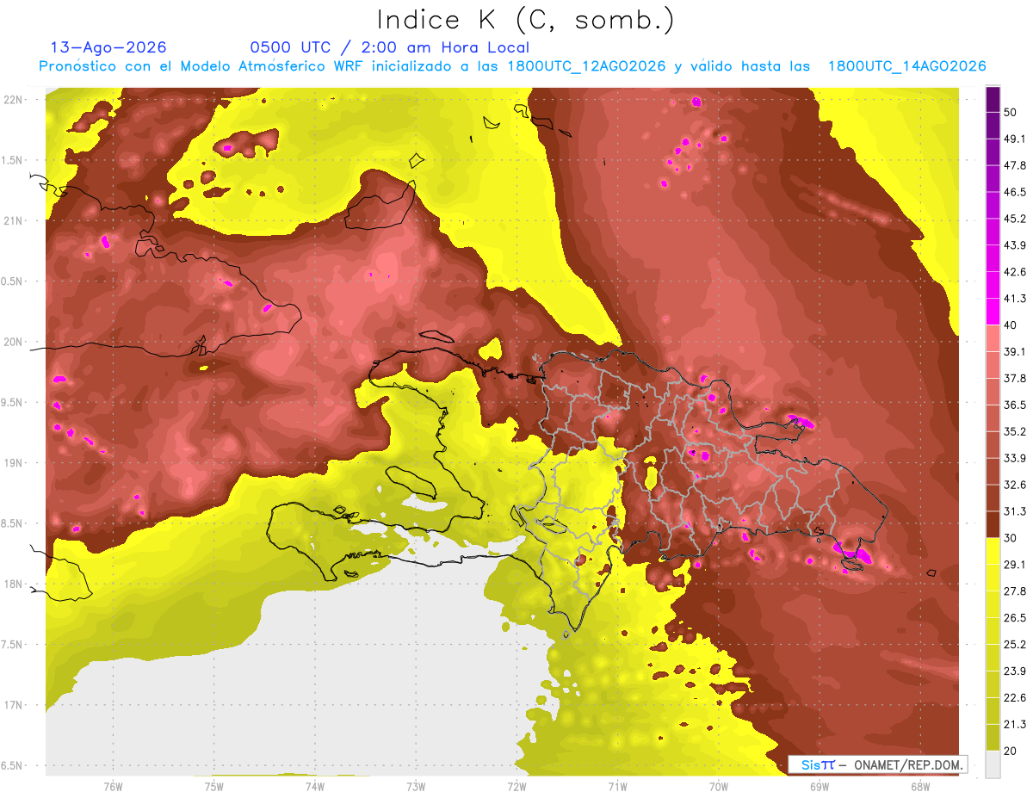Click the legend value '23.9'
This screenshot has height=798, width=1033.
point(1014,671)
